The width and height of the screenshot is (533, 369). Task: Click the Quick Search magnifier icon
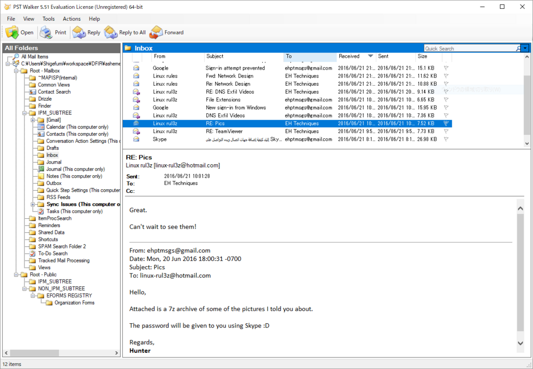tap(518, 48)
